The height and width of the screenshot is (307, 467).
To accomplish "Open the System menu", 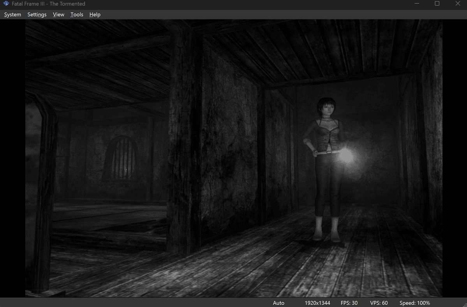I will pyautogui.click(x=12, y=14).
